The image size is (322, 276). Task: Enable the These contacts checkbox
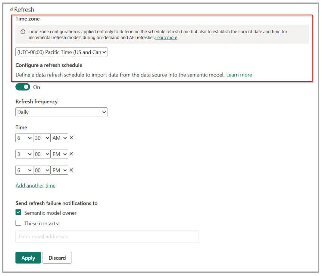19,223
